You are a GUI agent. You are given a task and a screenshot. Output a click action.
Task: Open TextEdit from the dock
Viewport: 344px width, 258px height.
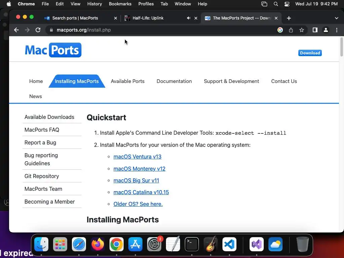pos(173,244)
